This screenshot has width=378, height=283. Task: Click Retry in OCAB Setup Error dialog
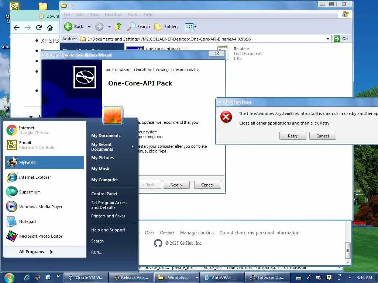[x=293, y=136]
